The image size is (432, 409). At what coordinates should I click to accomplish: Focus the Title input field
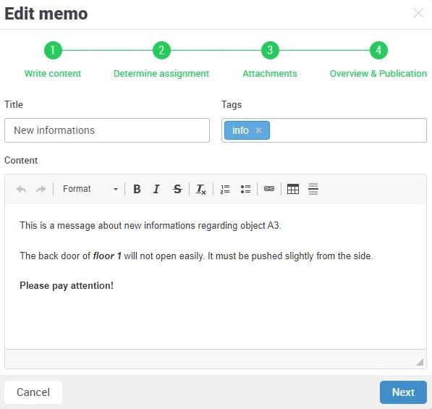tap(107, 130)
